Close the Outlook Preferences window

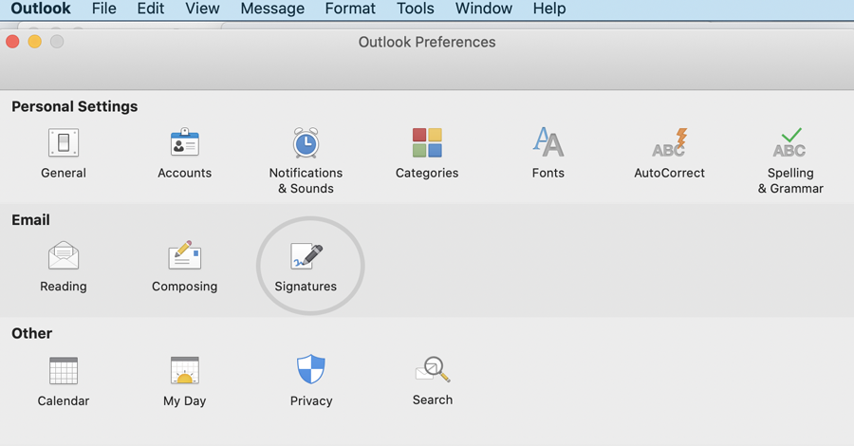[x=12, y=42]
